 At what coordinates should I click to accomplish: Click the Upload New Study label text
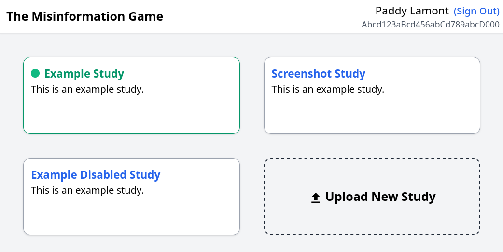tap(380, 197)
